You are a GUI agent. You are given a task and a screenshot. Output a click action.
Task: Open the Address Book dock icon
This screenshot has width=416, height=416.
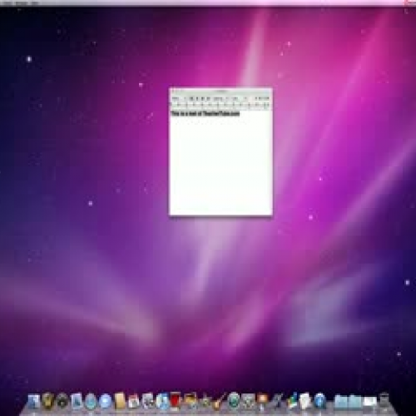click(120, 401)
